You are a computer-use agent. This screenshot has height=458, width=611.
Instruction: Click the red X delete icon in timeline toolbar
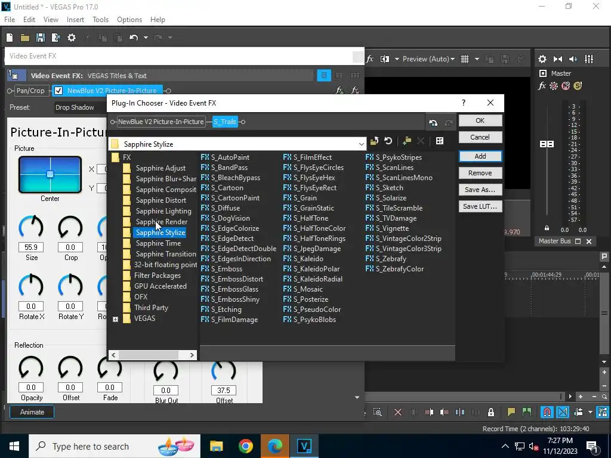tap(398, 412)
